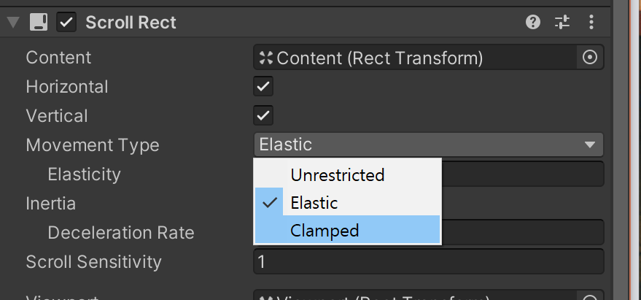Select Unrestricted movement type option
The image size is (641, 300).
point(337,175)
